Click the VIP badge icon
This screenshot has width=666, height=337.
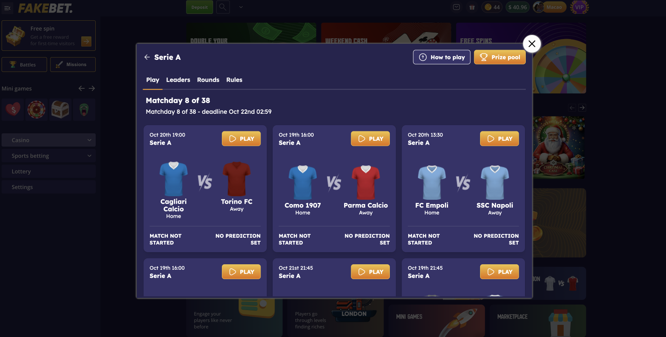tap(579, 7)
